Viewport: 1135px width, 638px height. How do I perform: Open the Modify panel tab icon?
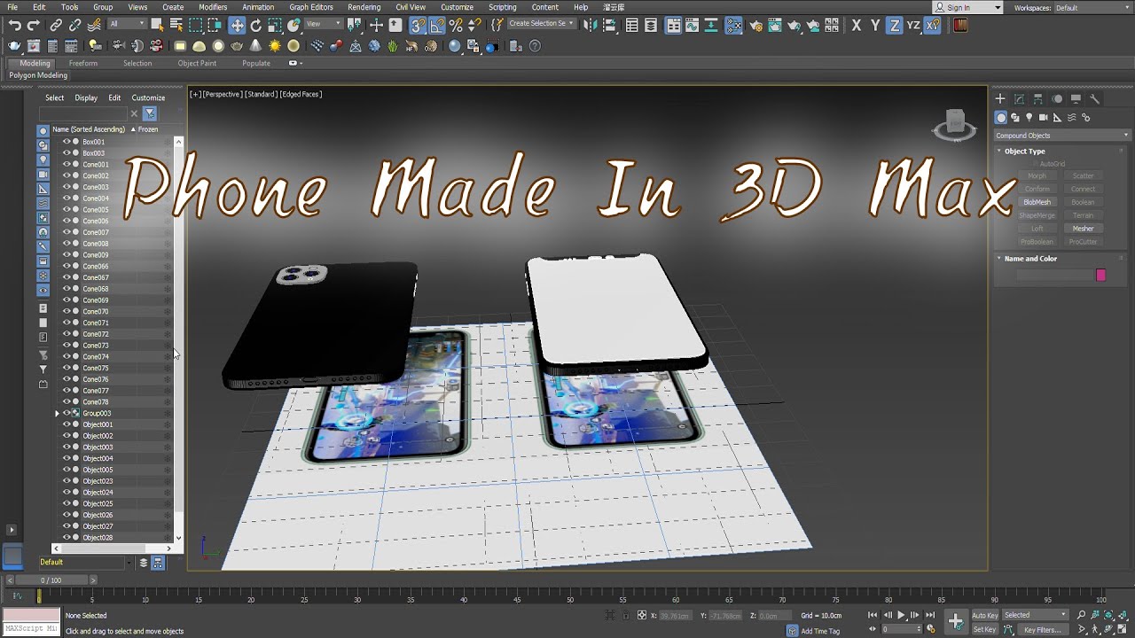pos(1019,99)
